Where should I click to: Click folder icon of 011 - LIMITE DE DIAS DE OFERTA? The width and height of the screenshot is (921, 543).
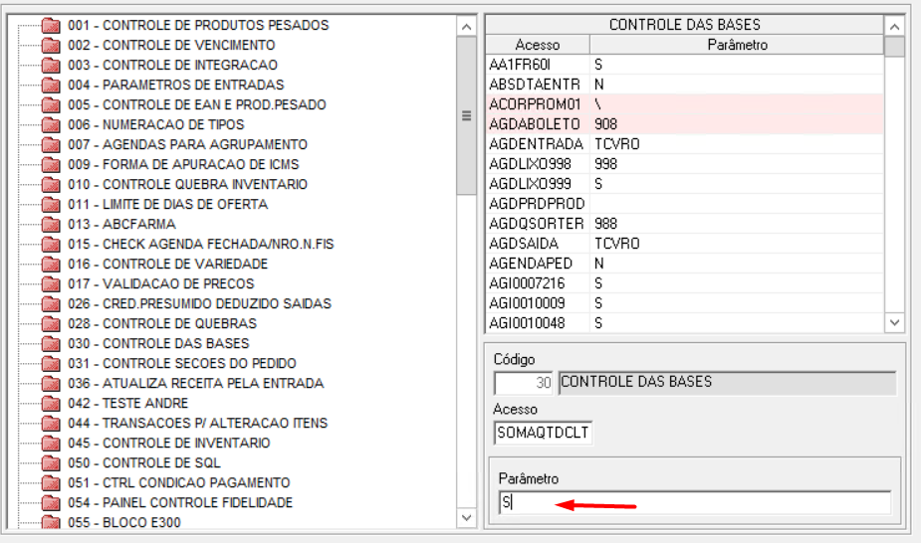point(51,205)
